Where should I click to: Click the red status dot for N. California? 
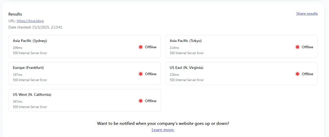[141, 101]
